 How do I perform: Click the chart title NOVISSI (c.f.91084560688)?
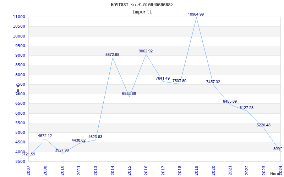click(142, 5)
